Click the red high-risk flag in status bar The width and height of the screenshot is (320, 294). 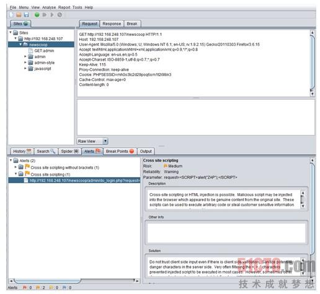24,287
